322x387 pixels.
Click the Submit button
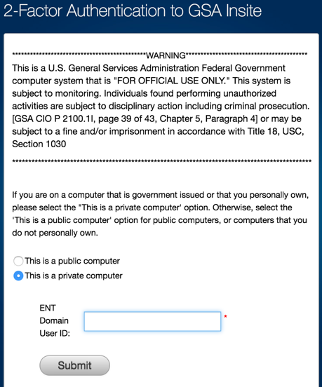(74, 365)
